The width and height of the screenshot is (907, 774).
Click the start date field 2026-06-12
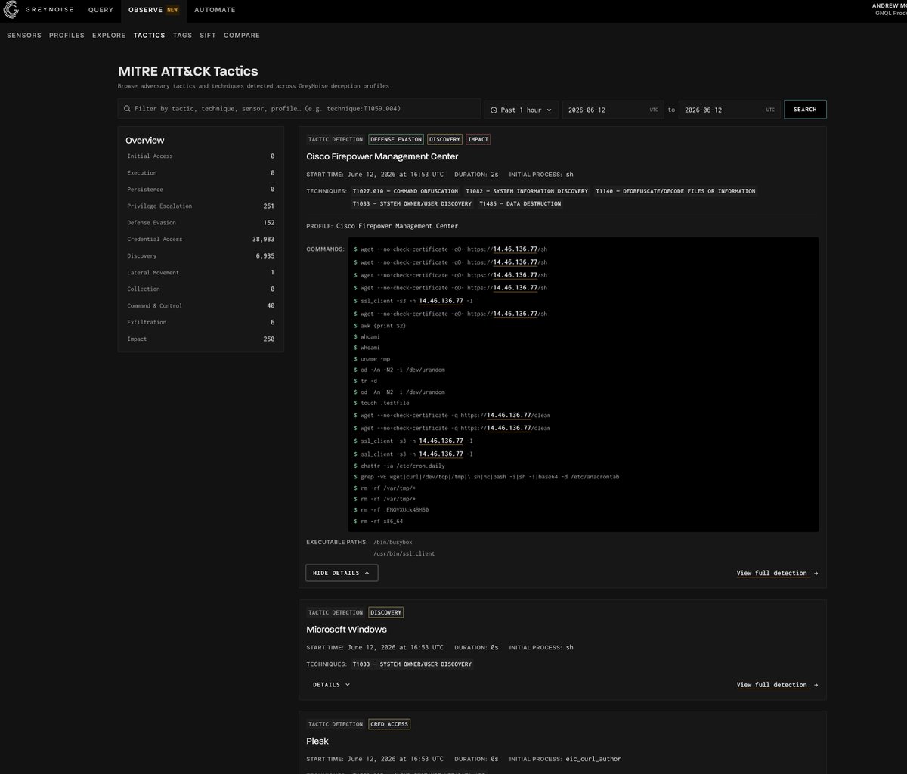pos(614,110)
